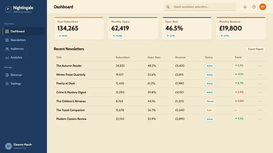Open more options for The Children's Almanac
This screenshot has width=273, height=153.
point(260,101)
